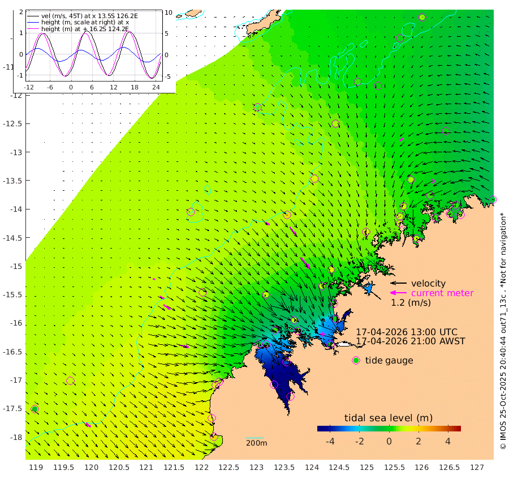Click the inset tidal time-series plot
This screenshot has height=479, width=509.
(x=94, y=45)
